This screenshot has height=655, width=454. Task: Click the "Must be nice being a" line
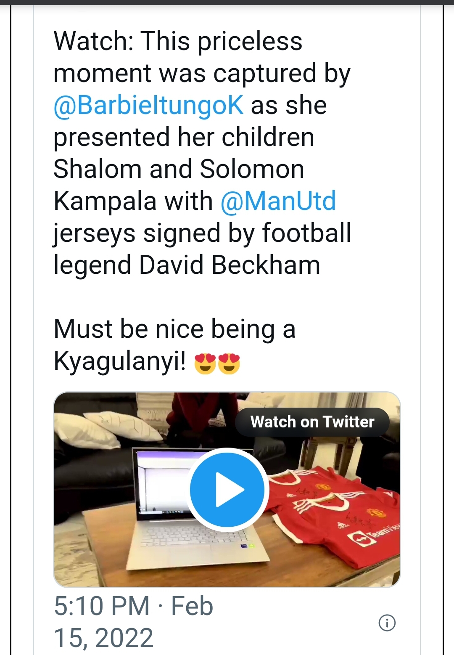coord(174,329)
